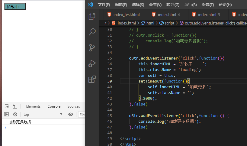Click the '2000' delay value on line 42
The image size is (247, 146).
pos(148,98)
